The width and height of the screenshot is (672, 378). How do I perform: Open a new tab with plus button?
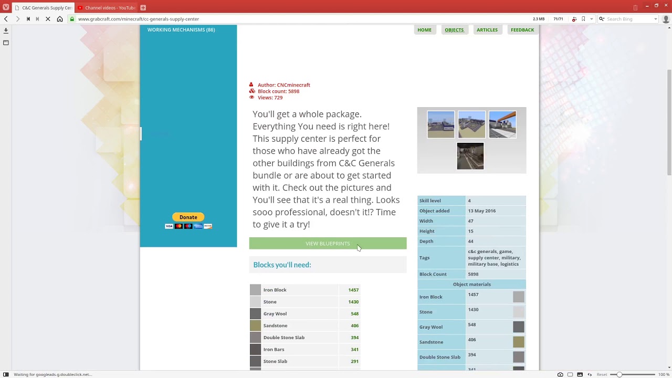tap(143, 8)
